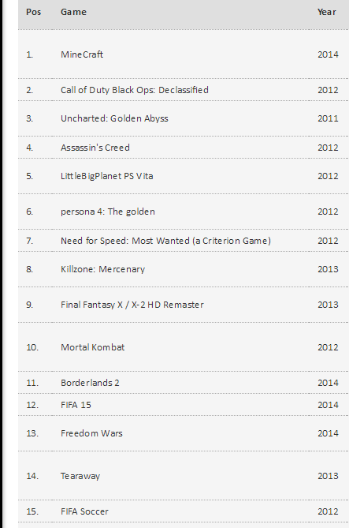Open LittleBigPlanet PS Vita entry
349x528 pixels.
click(107, 176)
